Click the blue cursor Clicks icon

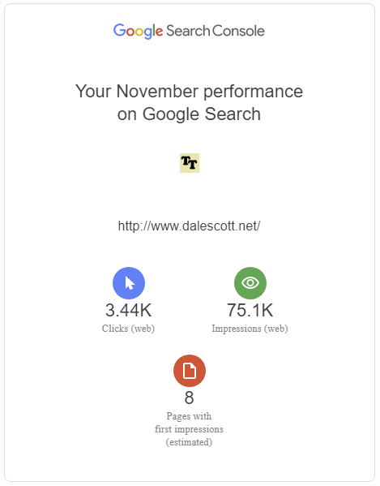coord(129,283)
